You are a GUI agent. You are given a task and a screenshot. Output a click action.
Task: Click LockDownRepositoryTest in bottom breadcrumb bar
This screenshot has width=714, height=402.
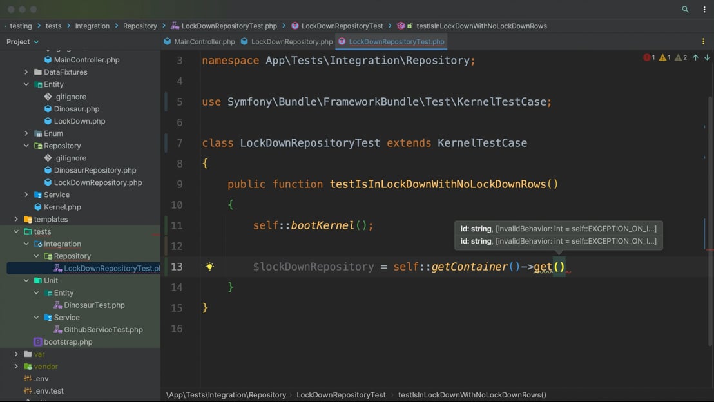click(341, 395)
